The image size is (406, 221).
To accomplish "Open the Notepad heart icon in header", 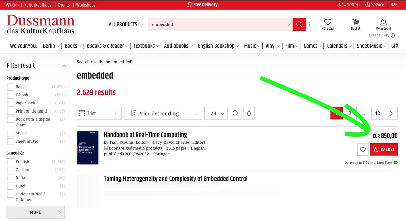I will (328, 22).
